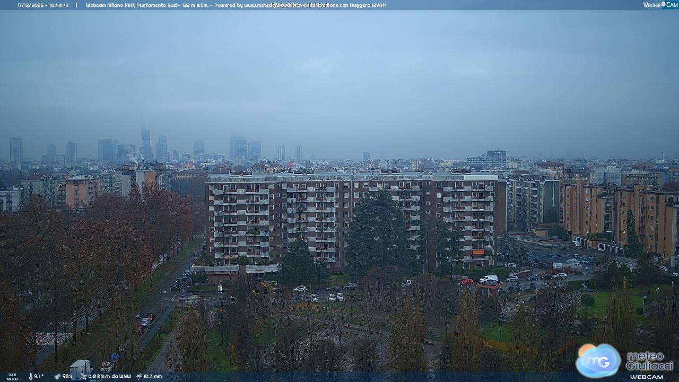
Task: Click the humidity droplets icon
Action: pos(57,376)
